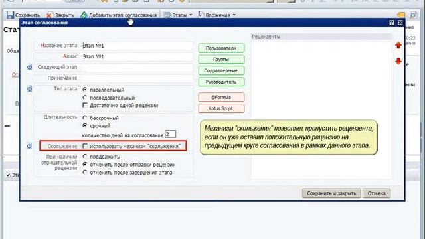The image size is (425, 239).
Task: Click help icon next to Тип этапа
Action: (29, 88)
